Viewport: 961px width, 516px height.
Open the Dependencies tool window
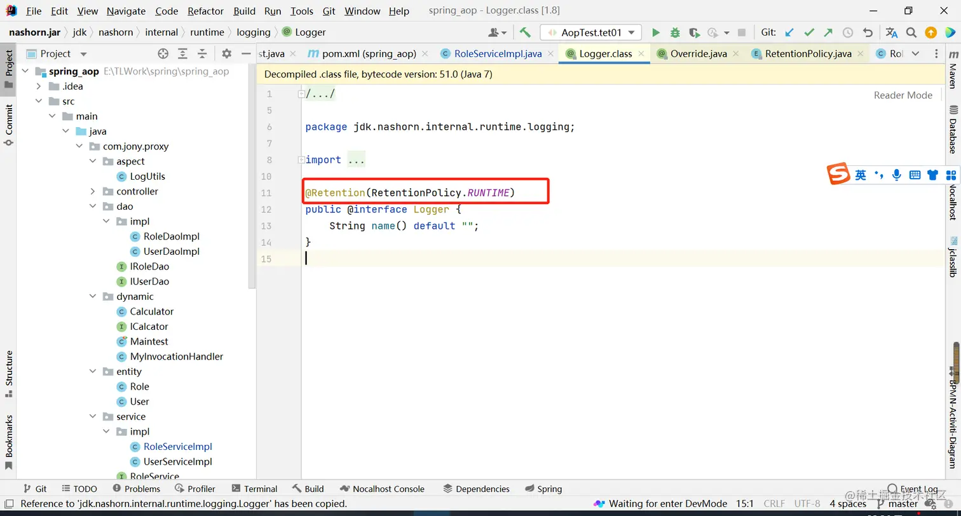coord(476,489)
